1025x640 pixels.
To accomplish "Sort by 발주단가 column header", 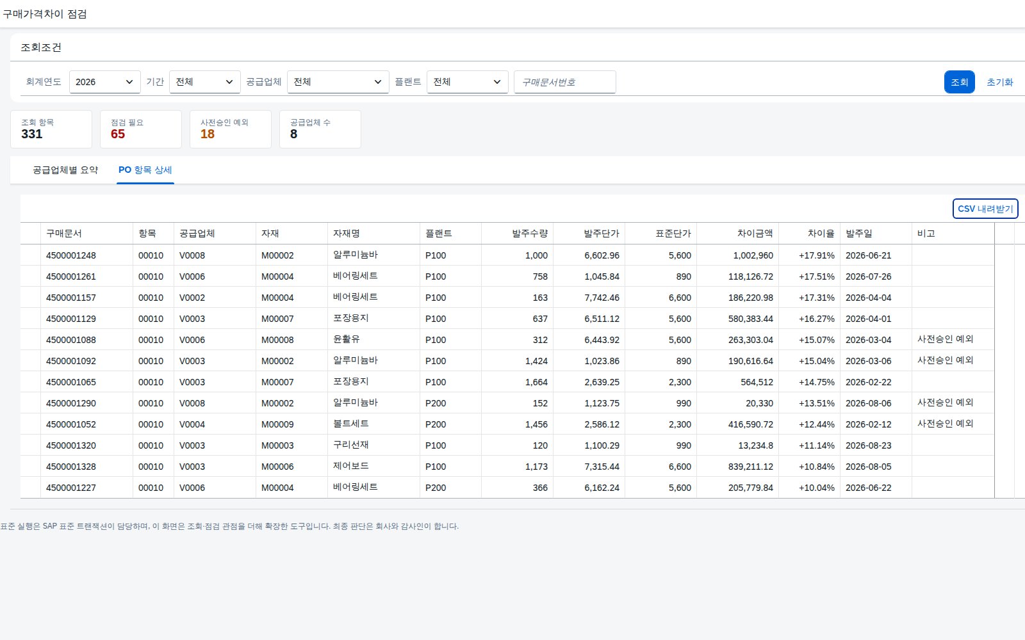I will [x=589, y=234].
